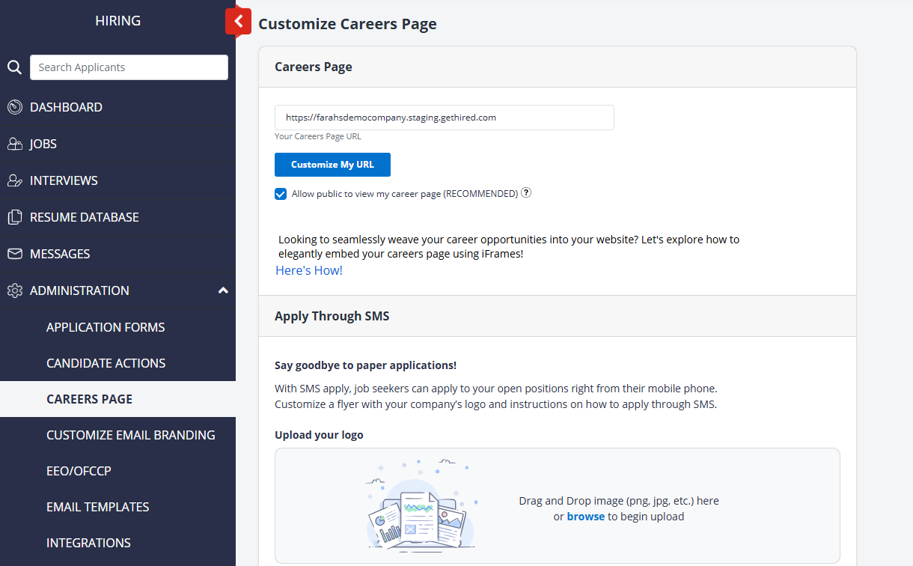Open Application Forms submenu item
The width and height of the screenshot is (913, 566).
pos(106,327)
